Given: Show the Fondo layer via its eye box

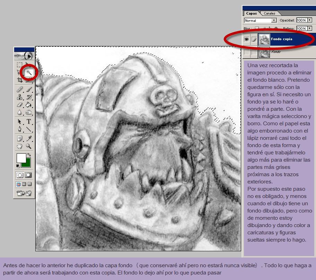Looking at the screenshot, I should (x=246, y=52).
